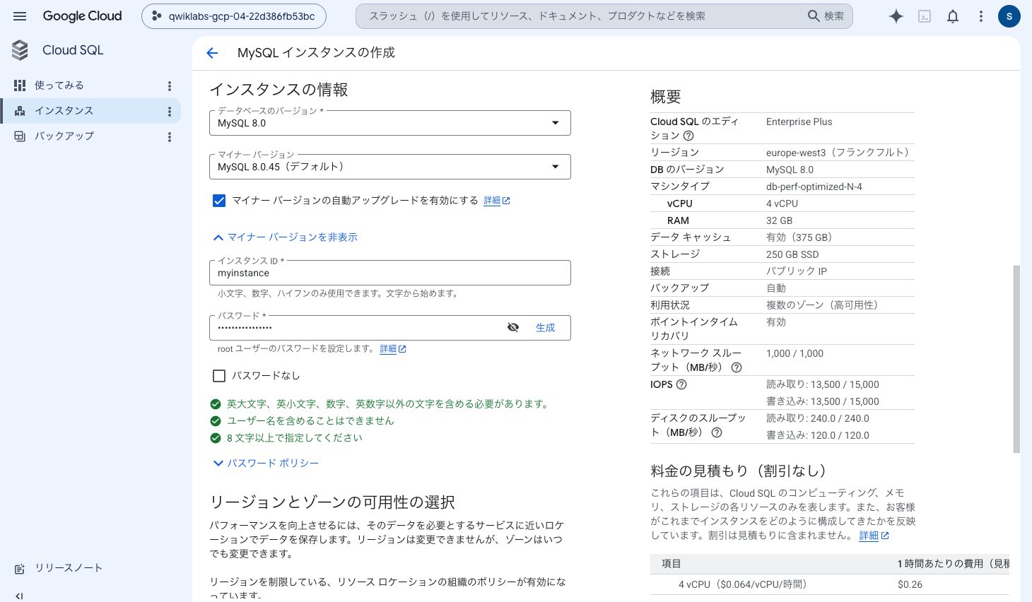The image size is (1032, 602).
Task: Click the 'Enterprise Plus' edition value
Action: 799,122
